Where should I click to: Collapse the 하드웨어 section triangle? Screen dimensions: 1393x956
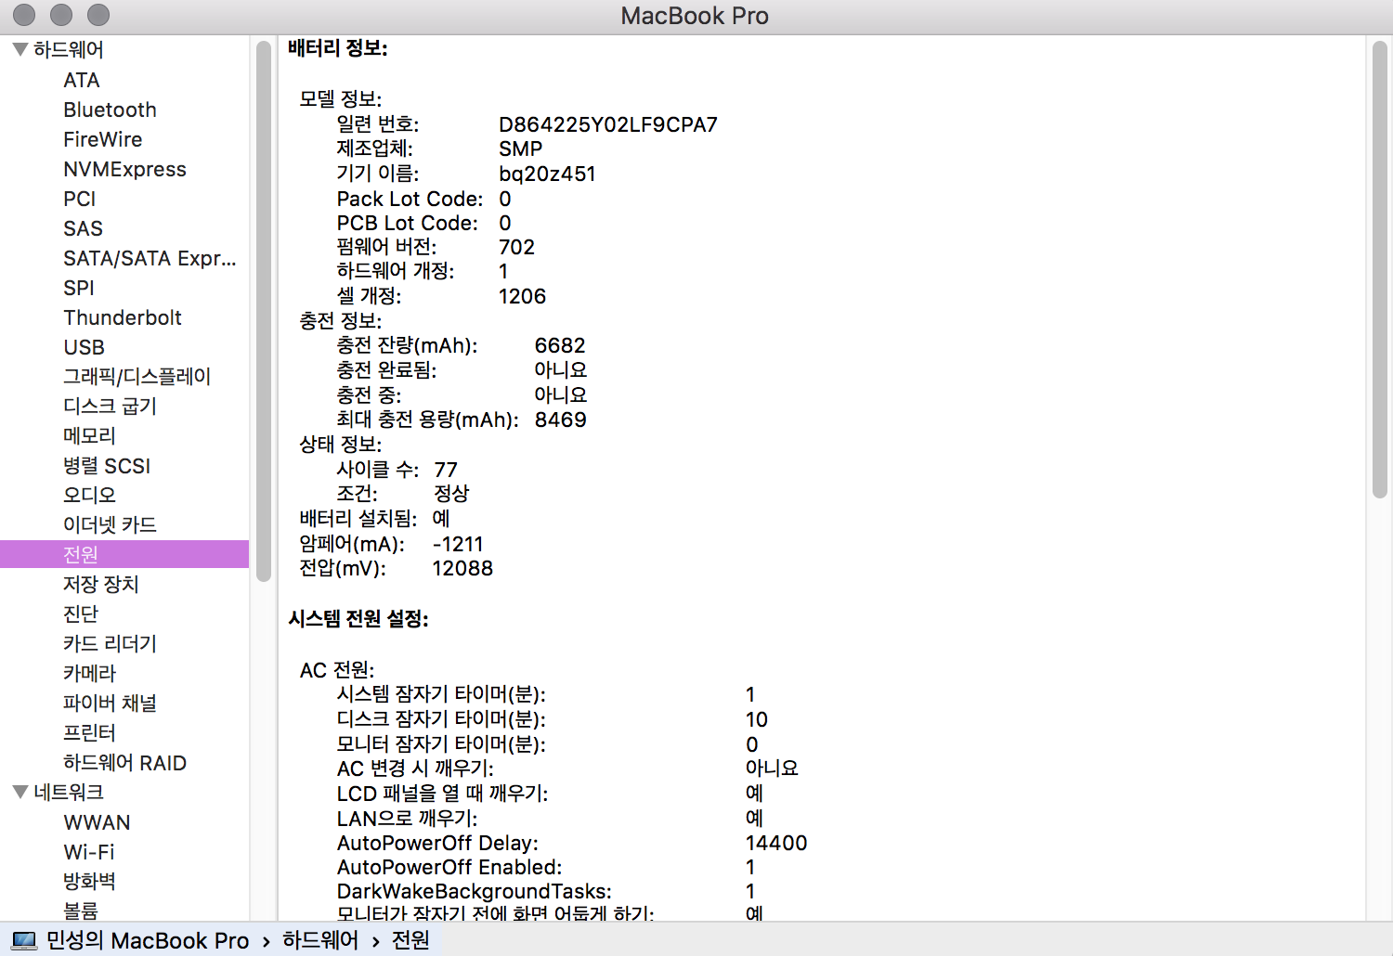[x=20, y=49]
